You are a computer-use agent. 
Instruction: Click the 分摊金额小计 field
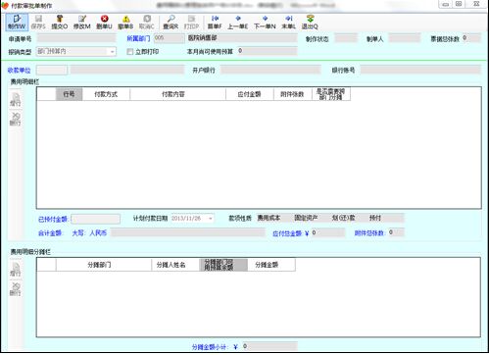tap(270, 346)
